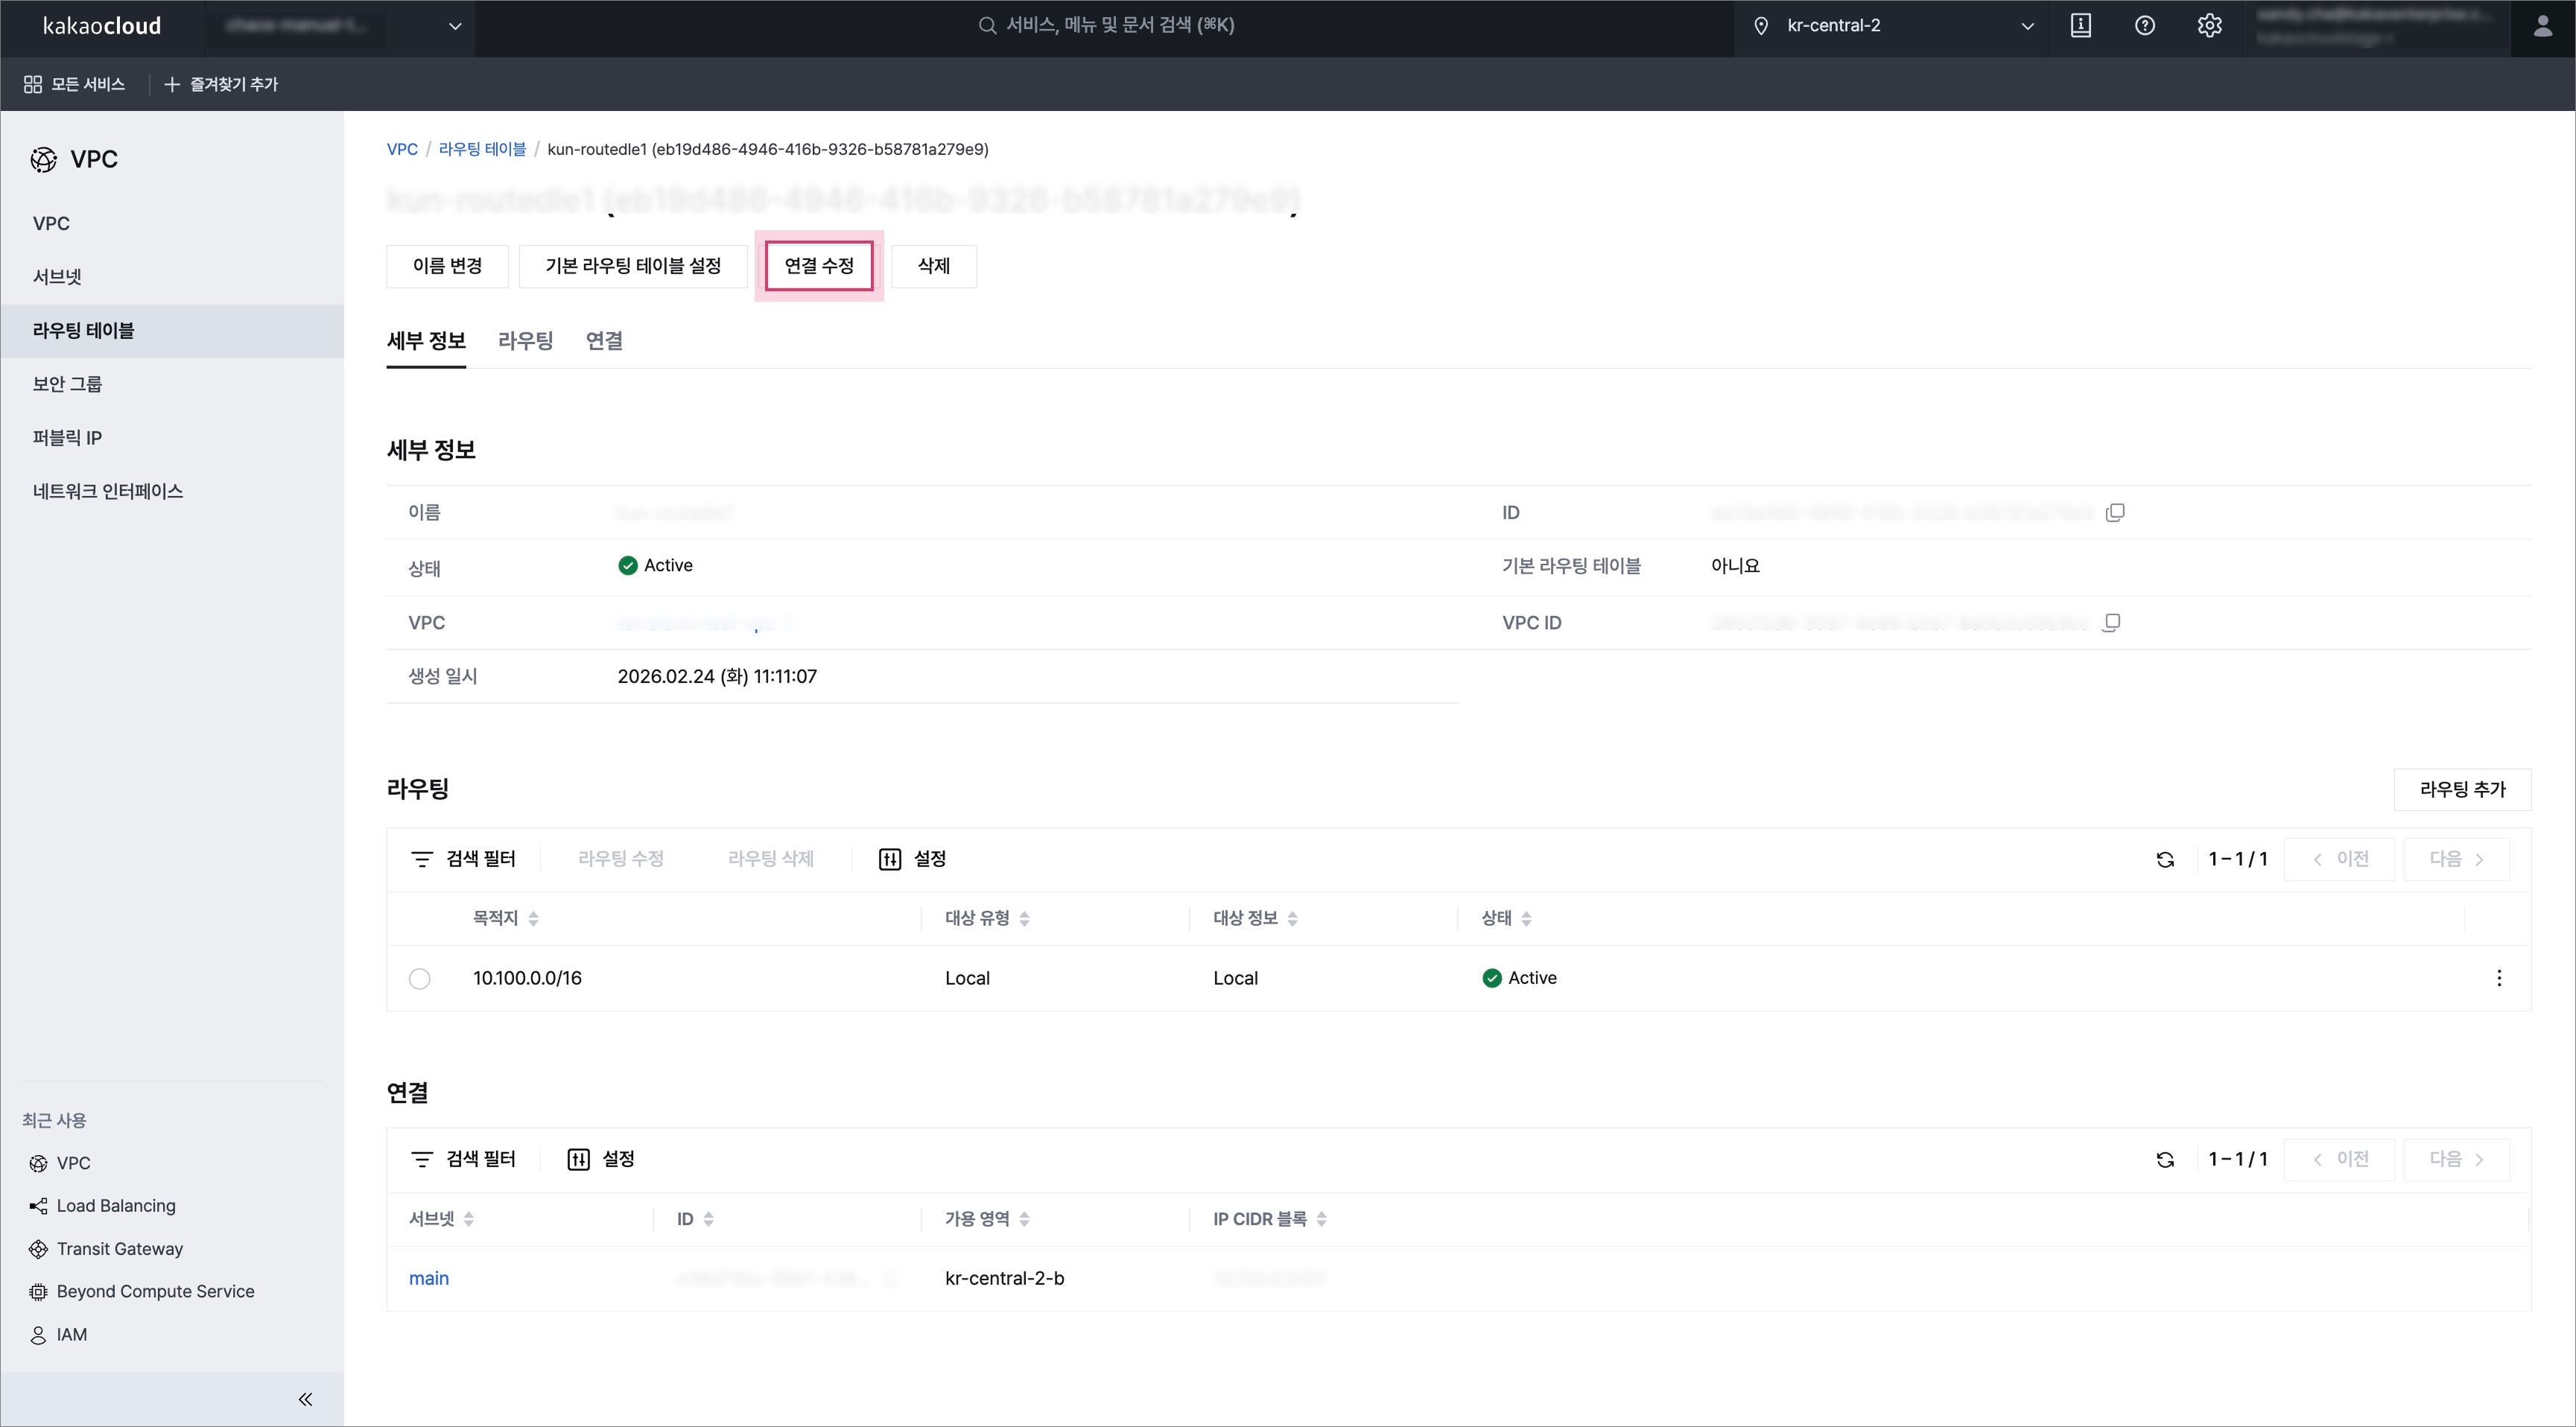This screenshot has width=2576, height=1427.
Task: Open settings gear in top bar
Action: (x=2209, y=26)
